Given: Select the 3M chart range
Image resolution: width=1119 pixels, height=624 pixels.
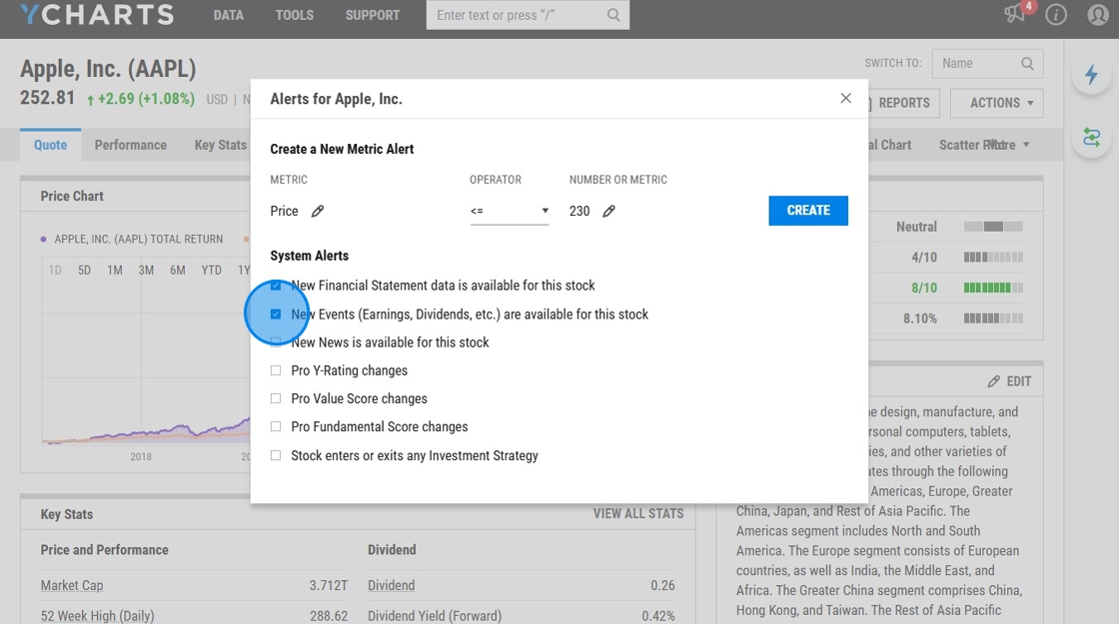Looking at the screenshot, I should [146, 271].
